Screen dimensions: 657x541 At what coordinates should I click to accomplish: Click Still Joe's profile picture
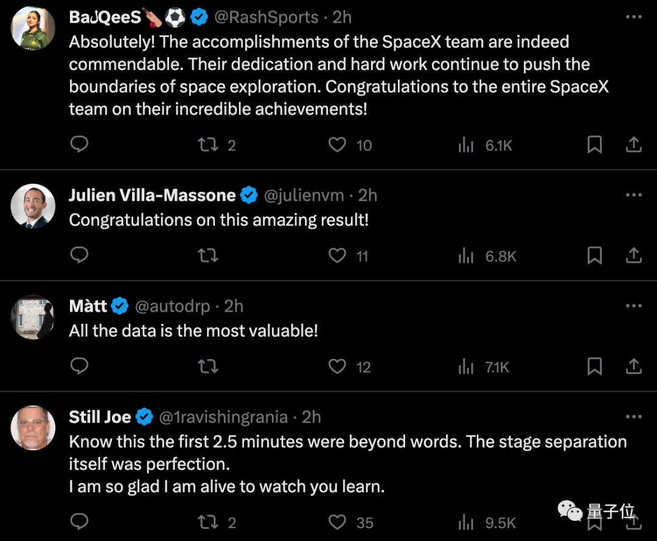pos(33,428)
